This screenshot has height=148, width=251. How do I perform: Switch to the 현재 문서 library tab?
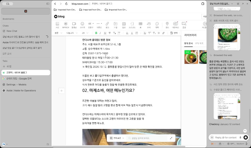tap(189, 43)
